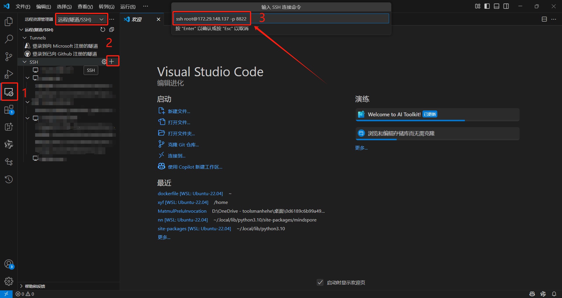Image resolution: width=562 pixels, height=298 pixels.
Task: Open the Run menu
Action: 128,6
